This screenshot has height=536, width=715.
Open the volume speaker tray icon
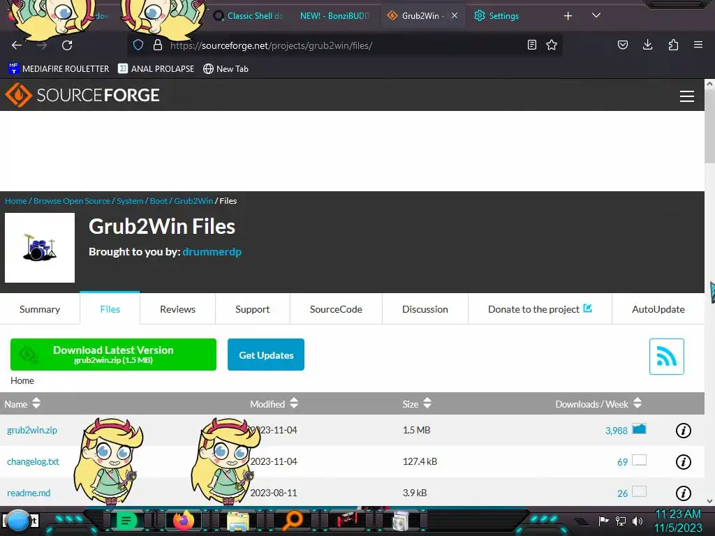(x=637, y=521)
